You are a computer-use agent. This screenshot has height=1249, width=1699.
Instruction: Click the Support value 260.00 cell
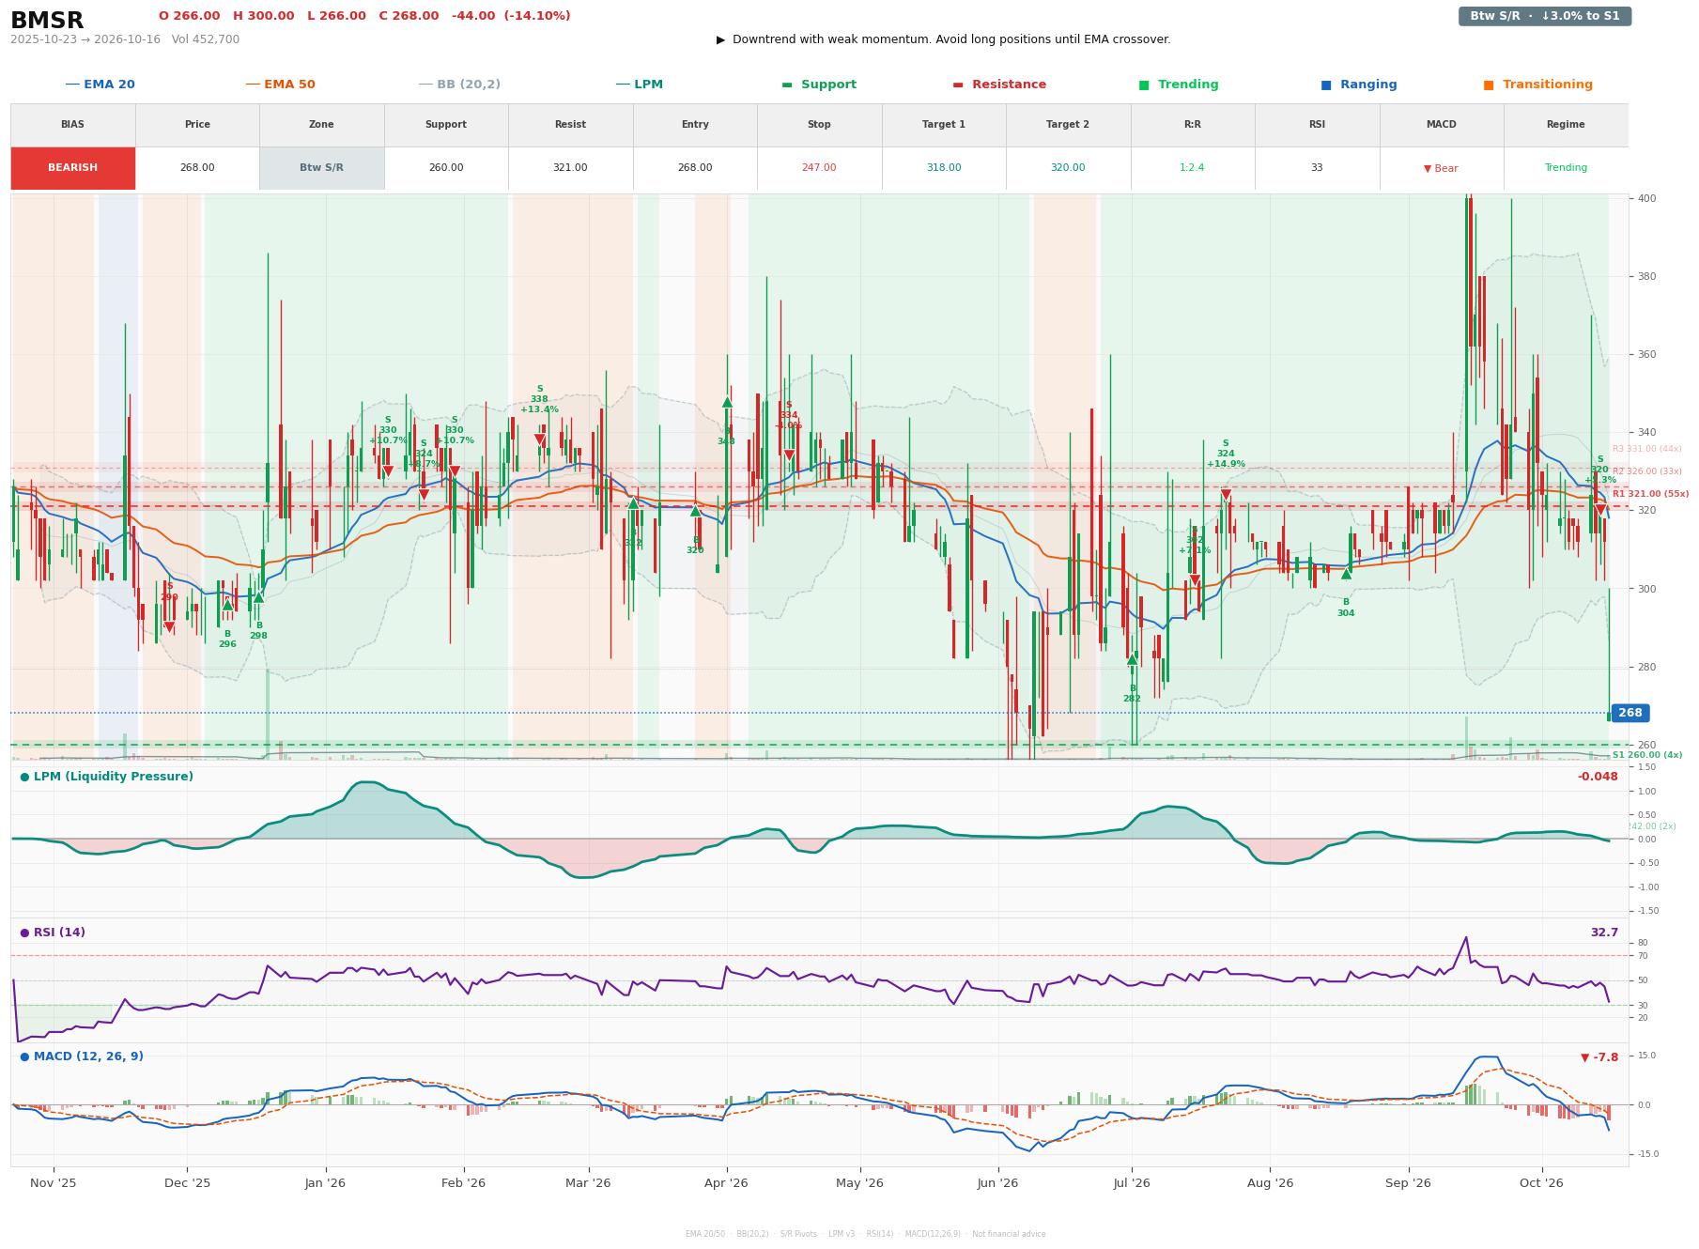click(446, 168)
